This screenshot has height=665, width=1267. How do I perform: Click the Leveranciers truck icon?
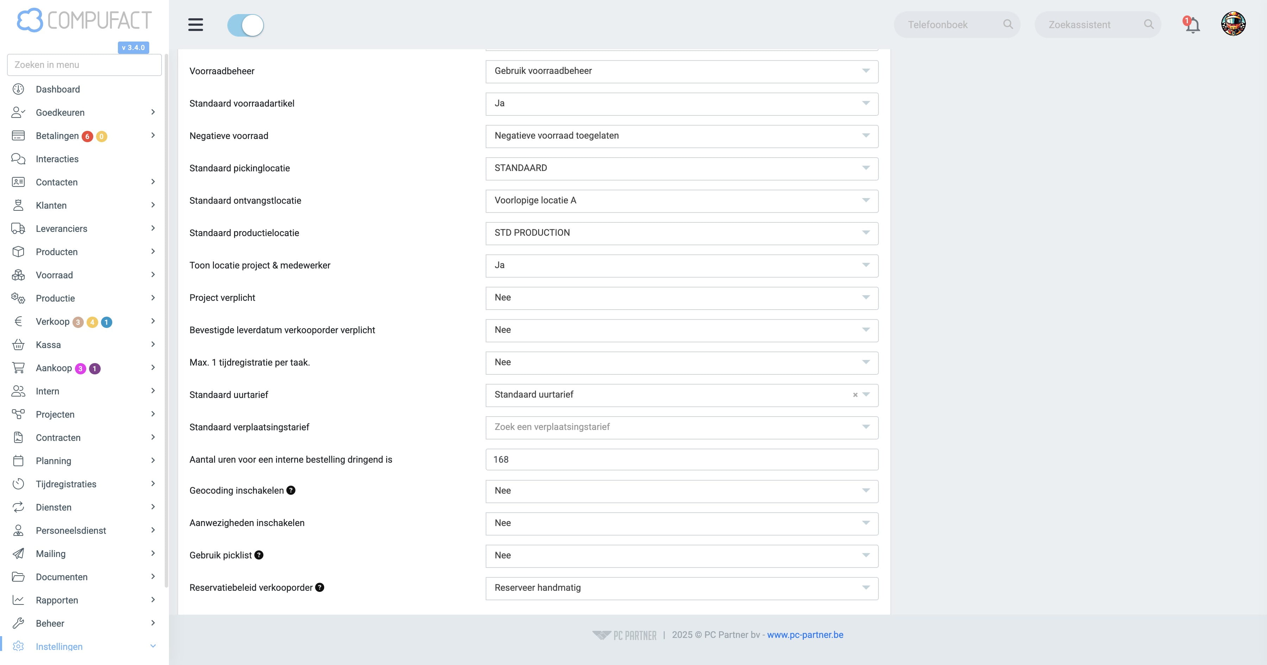18,229
